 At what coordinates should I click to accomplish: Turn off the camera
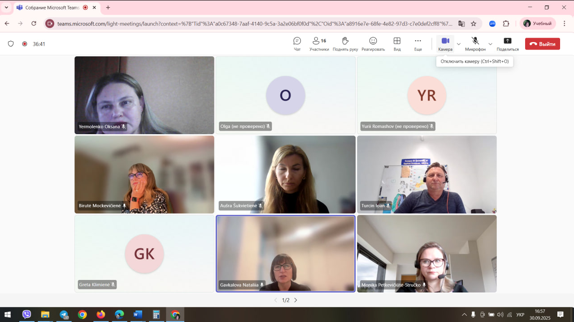[445, 44]
